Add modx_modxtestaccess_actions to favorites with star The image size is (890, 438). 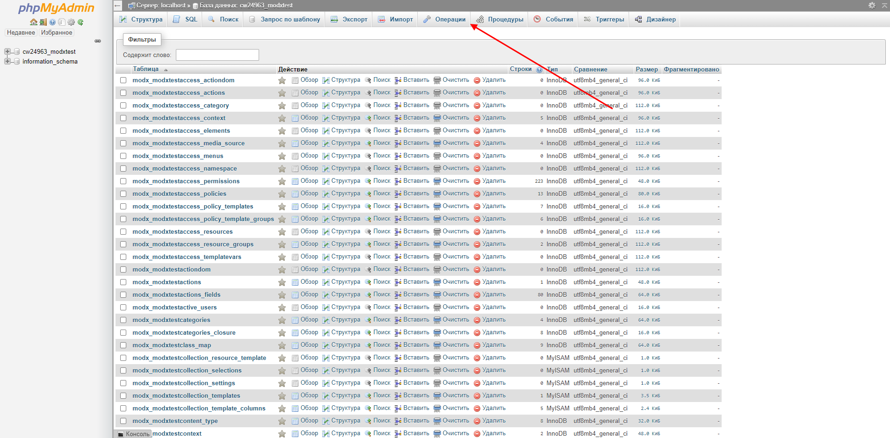(x=282, y=93)
